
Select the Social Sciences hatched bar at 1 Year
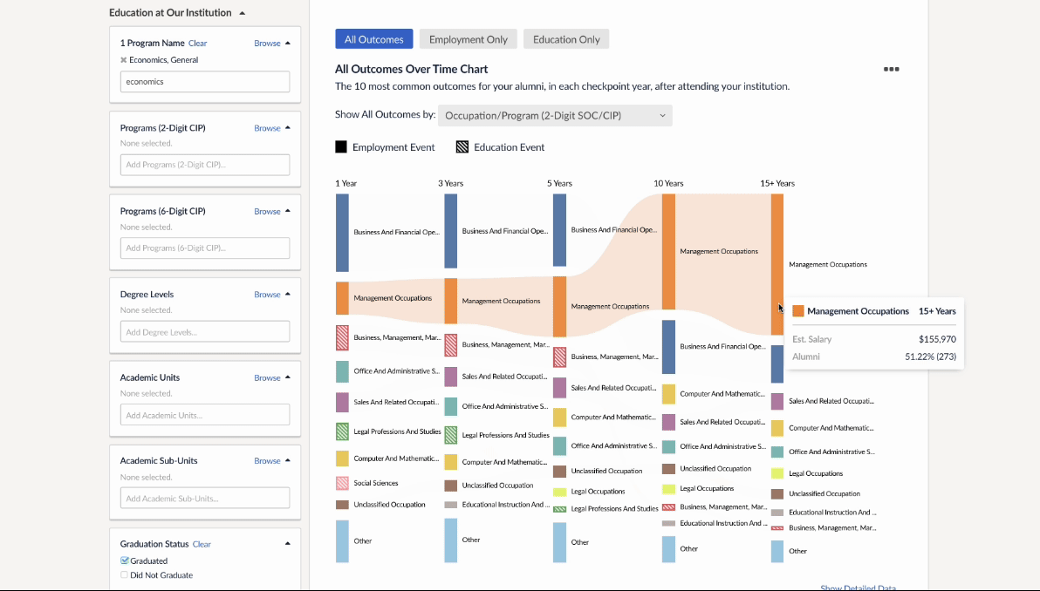point(342,483)
